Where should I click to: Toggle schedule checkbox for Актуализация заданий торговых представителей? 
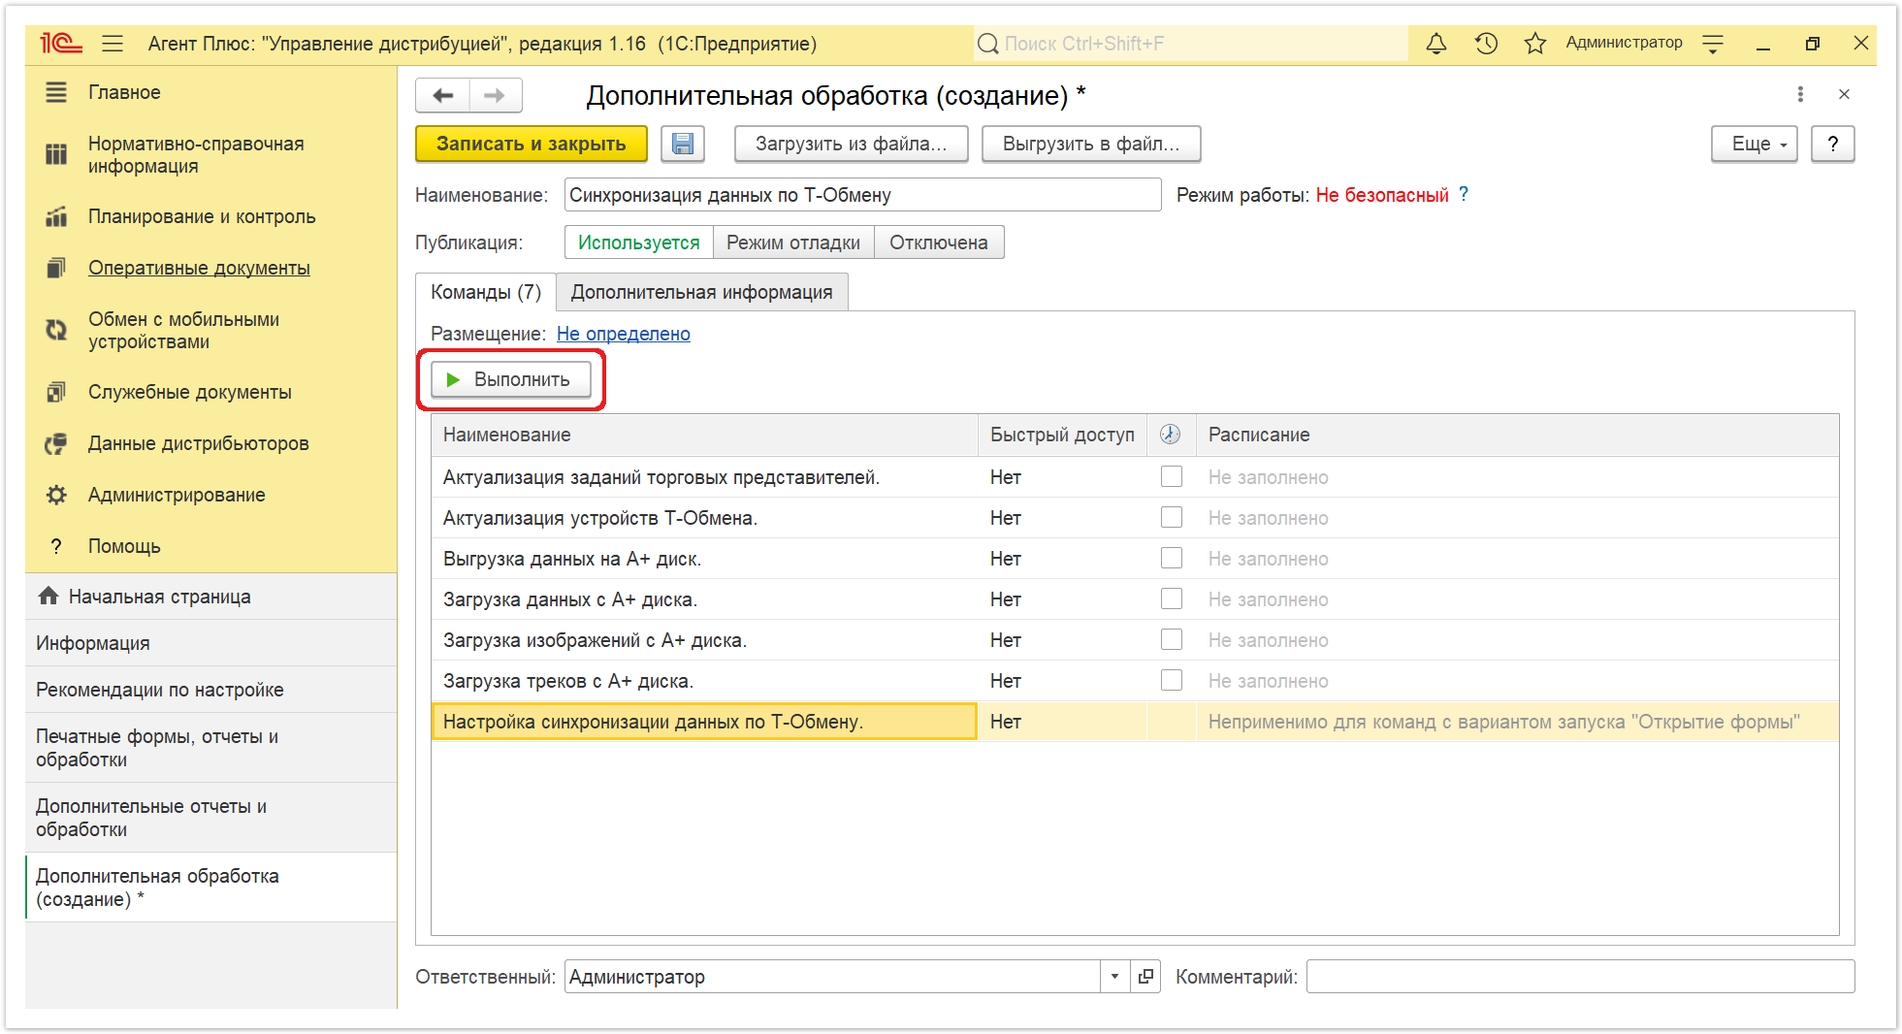click(x=1172, y=476)
